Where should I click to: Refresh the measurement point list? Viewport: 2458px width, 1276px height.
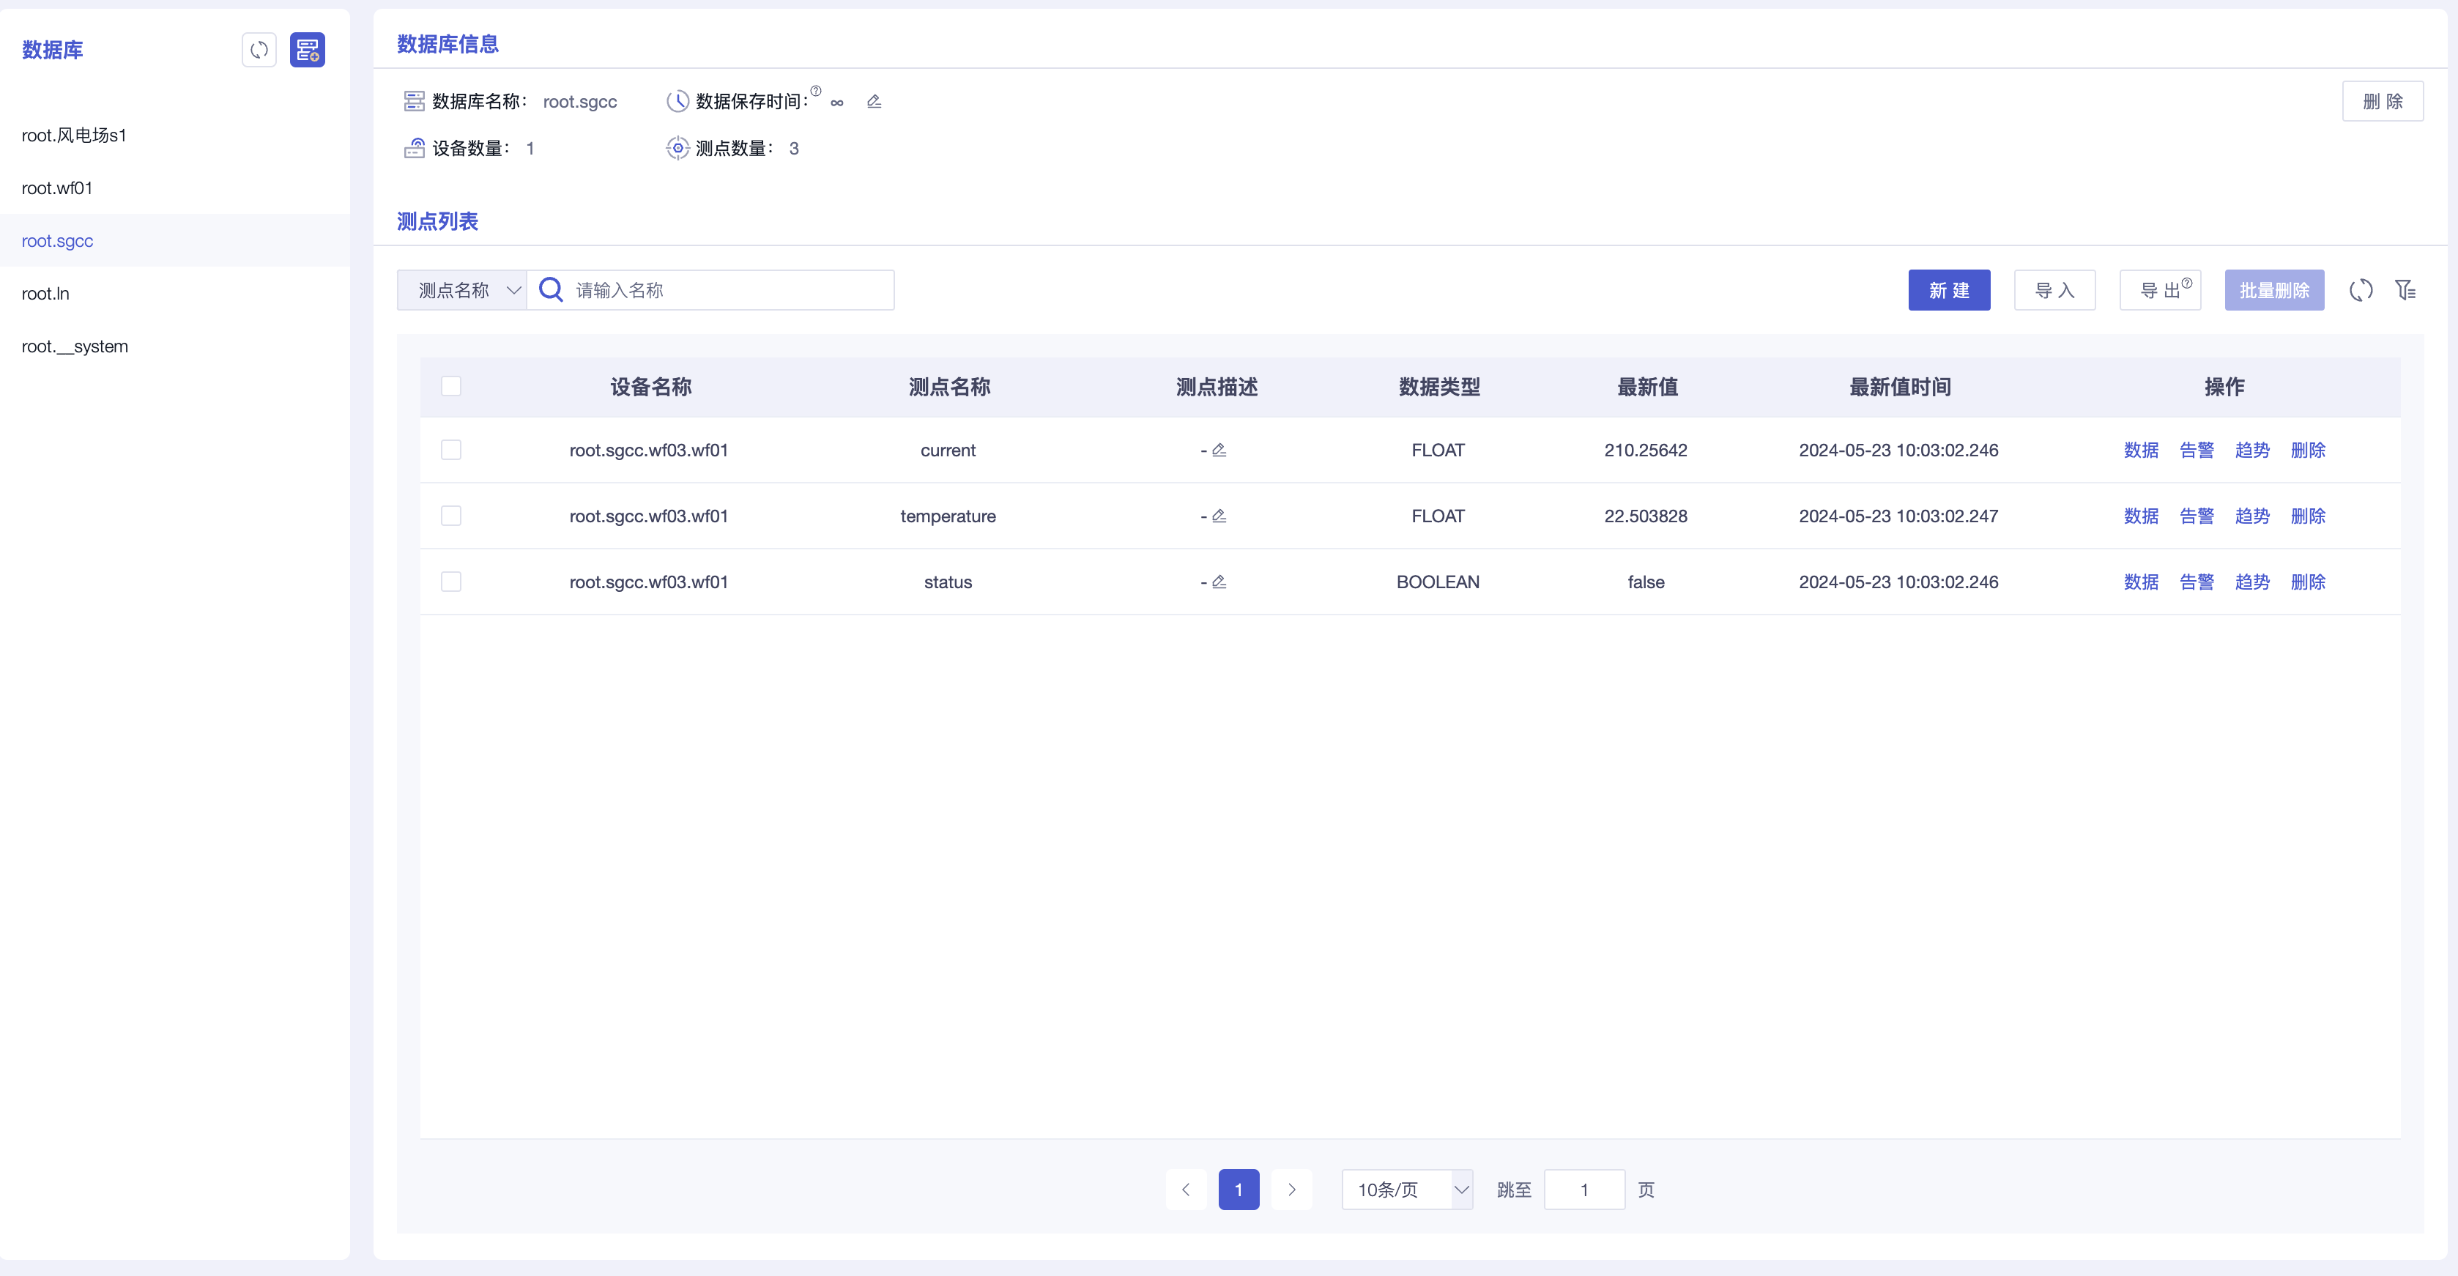[2361, 290]
